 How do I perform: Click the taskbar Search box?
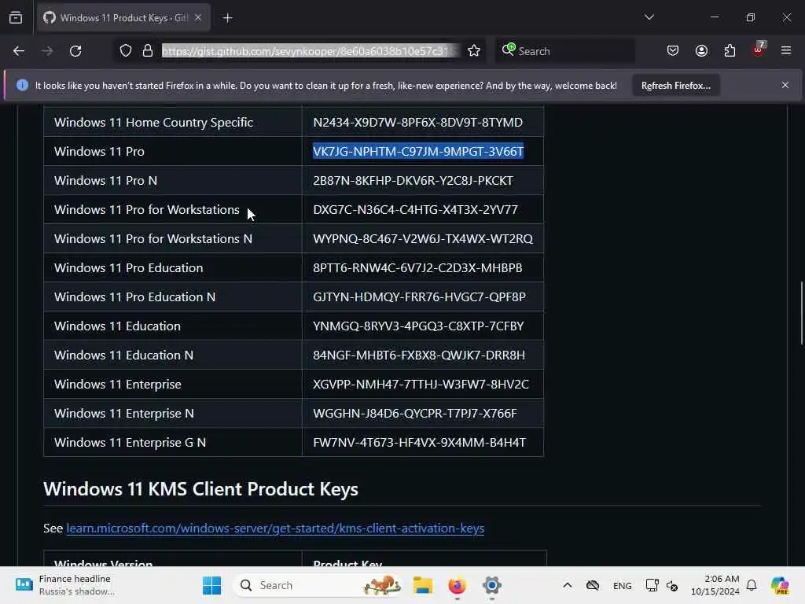pyautogui.click(x=318, y=585)
